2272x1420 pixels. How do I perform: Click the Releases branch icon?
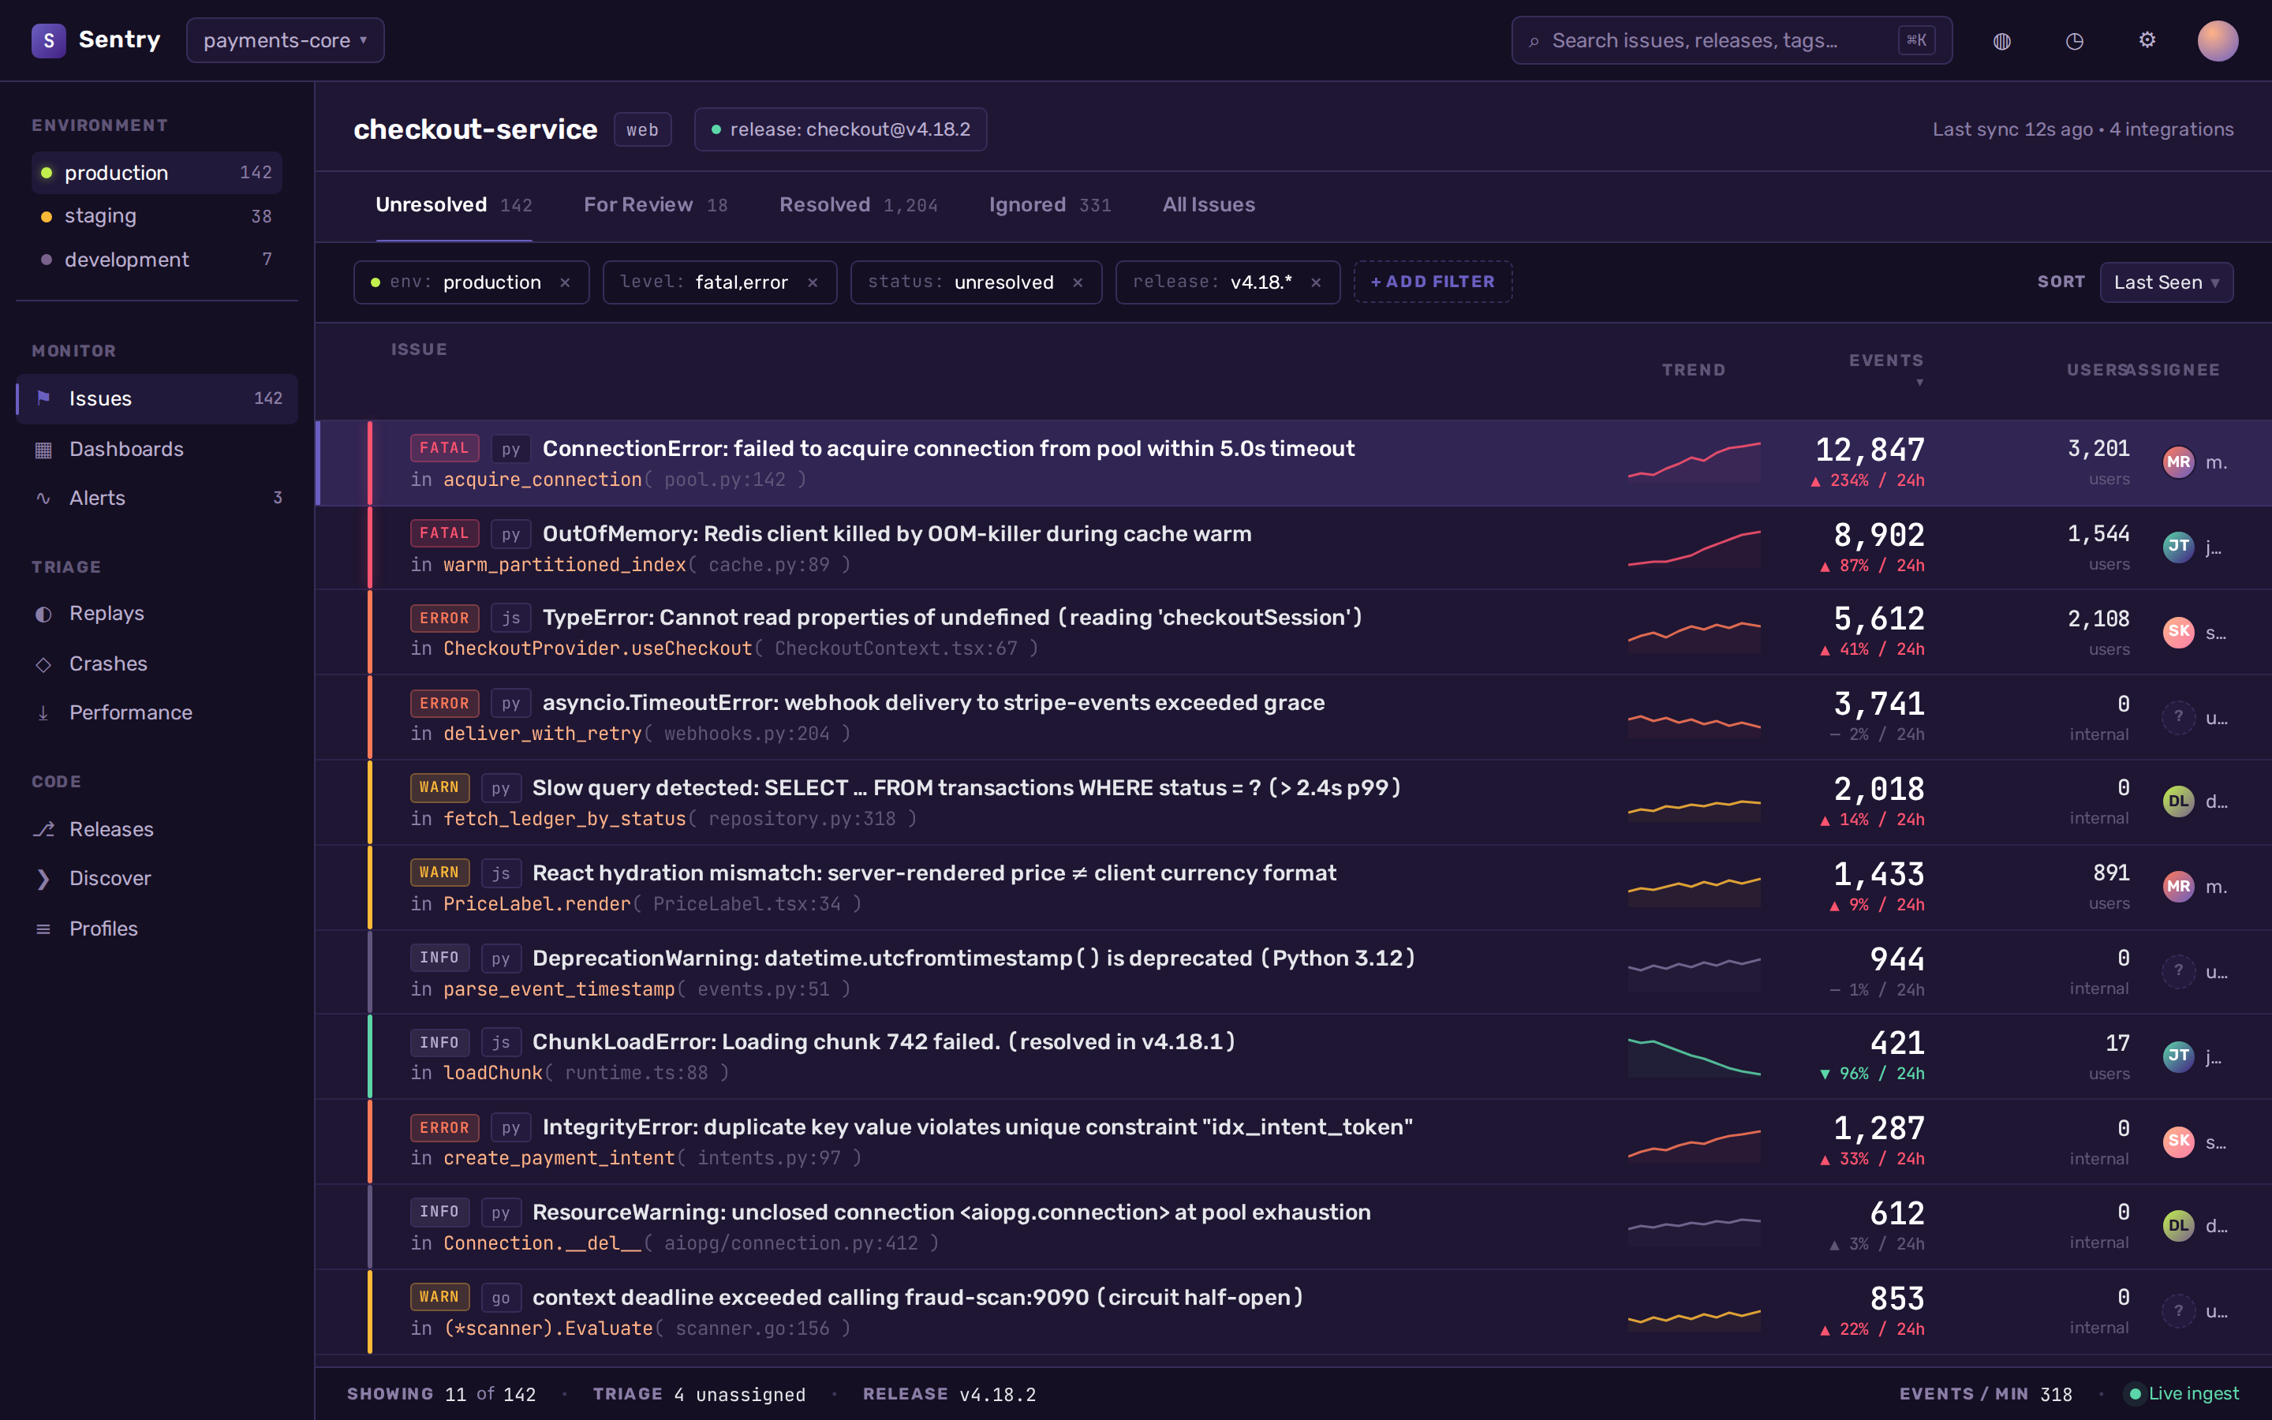[x=43, y=829]
